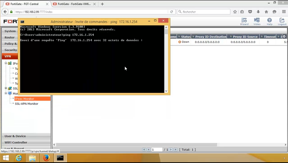Go to Firefox home page icon

266,12
